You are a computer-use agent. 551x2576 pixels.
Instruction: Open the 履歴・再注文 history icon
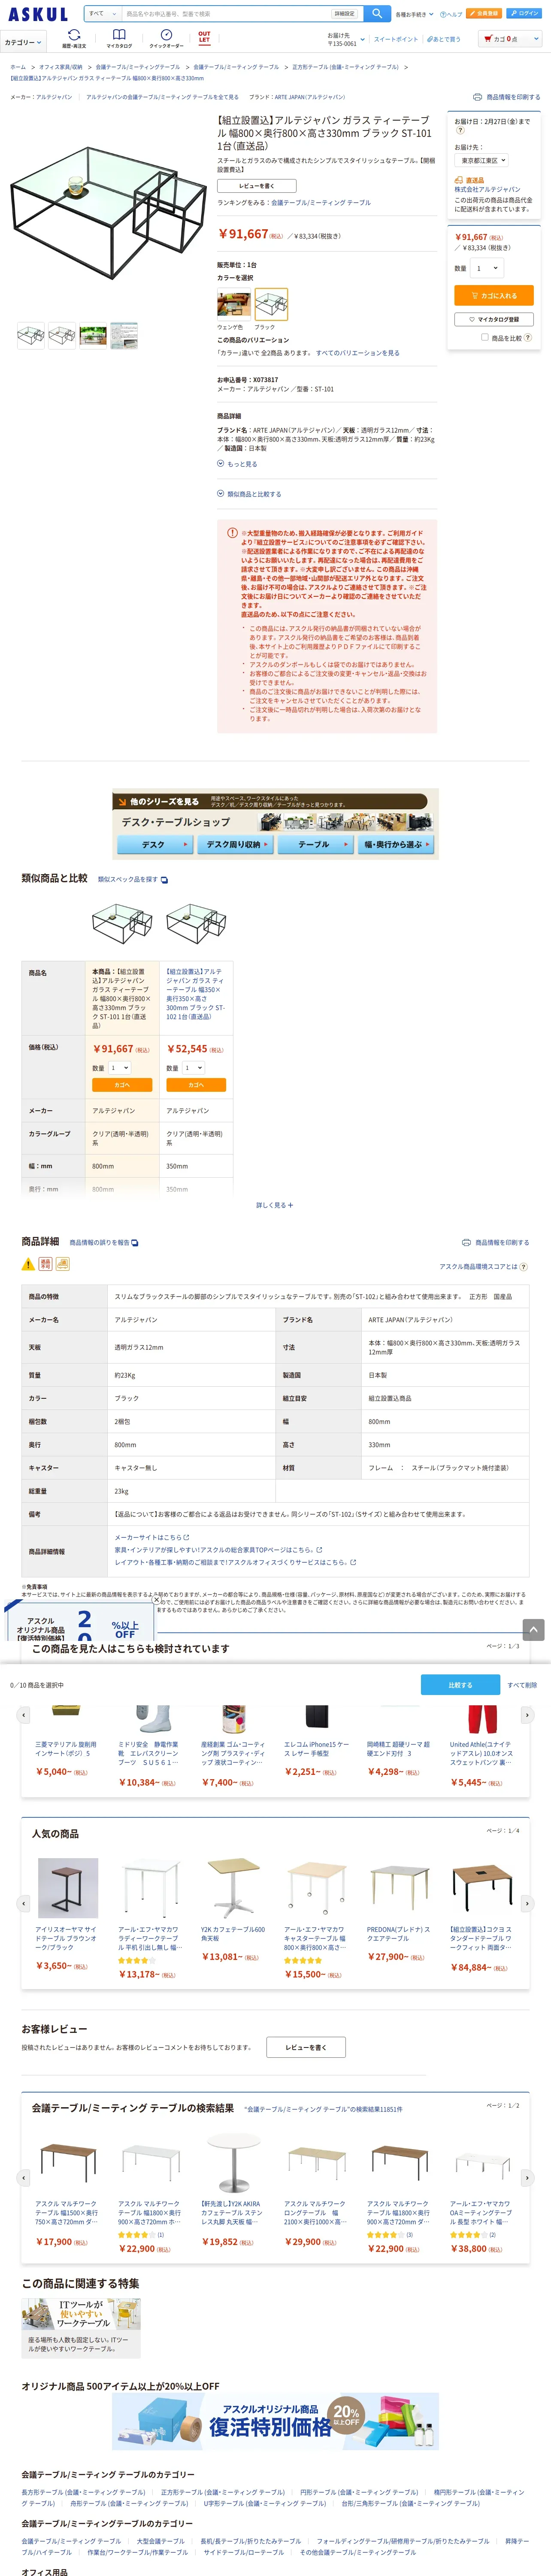74,39
